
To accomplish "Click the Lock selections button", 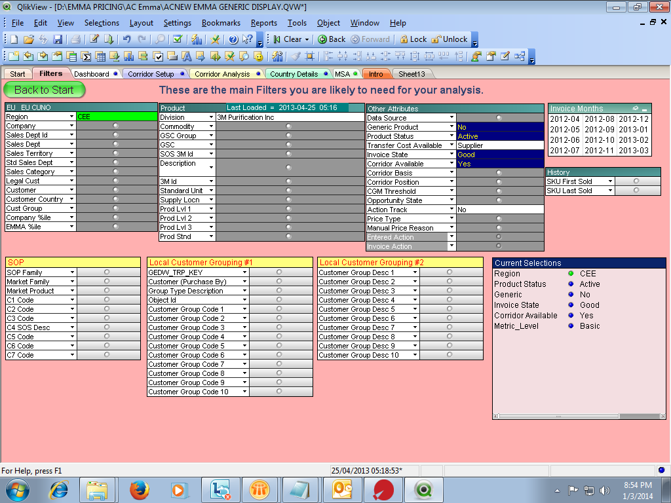I will (413, 39).
